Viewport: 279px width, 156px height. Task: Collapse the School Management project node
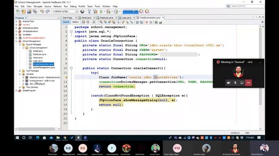point(17,41)
